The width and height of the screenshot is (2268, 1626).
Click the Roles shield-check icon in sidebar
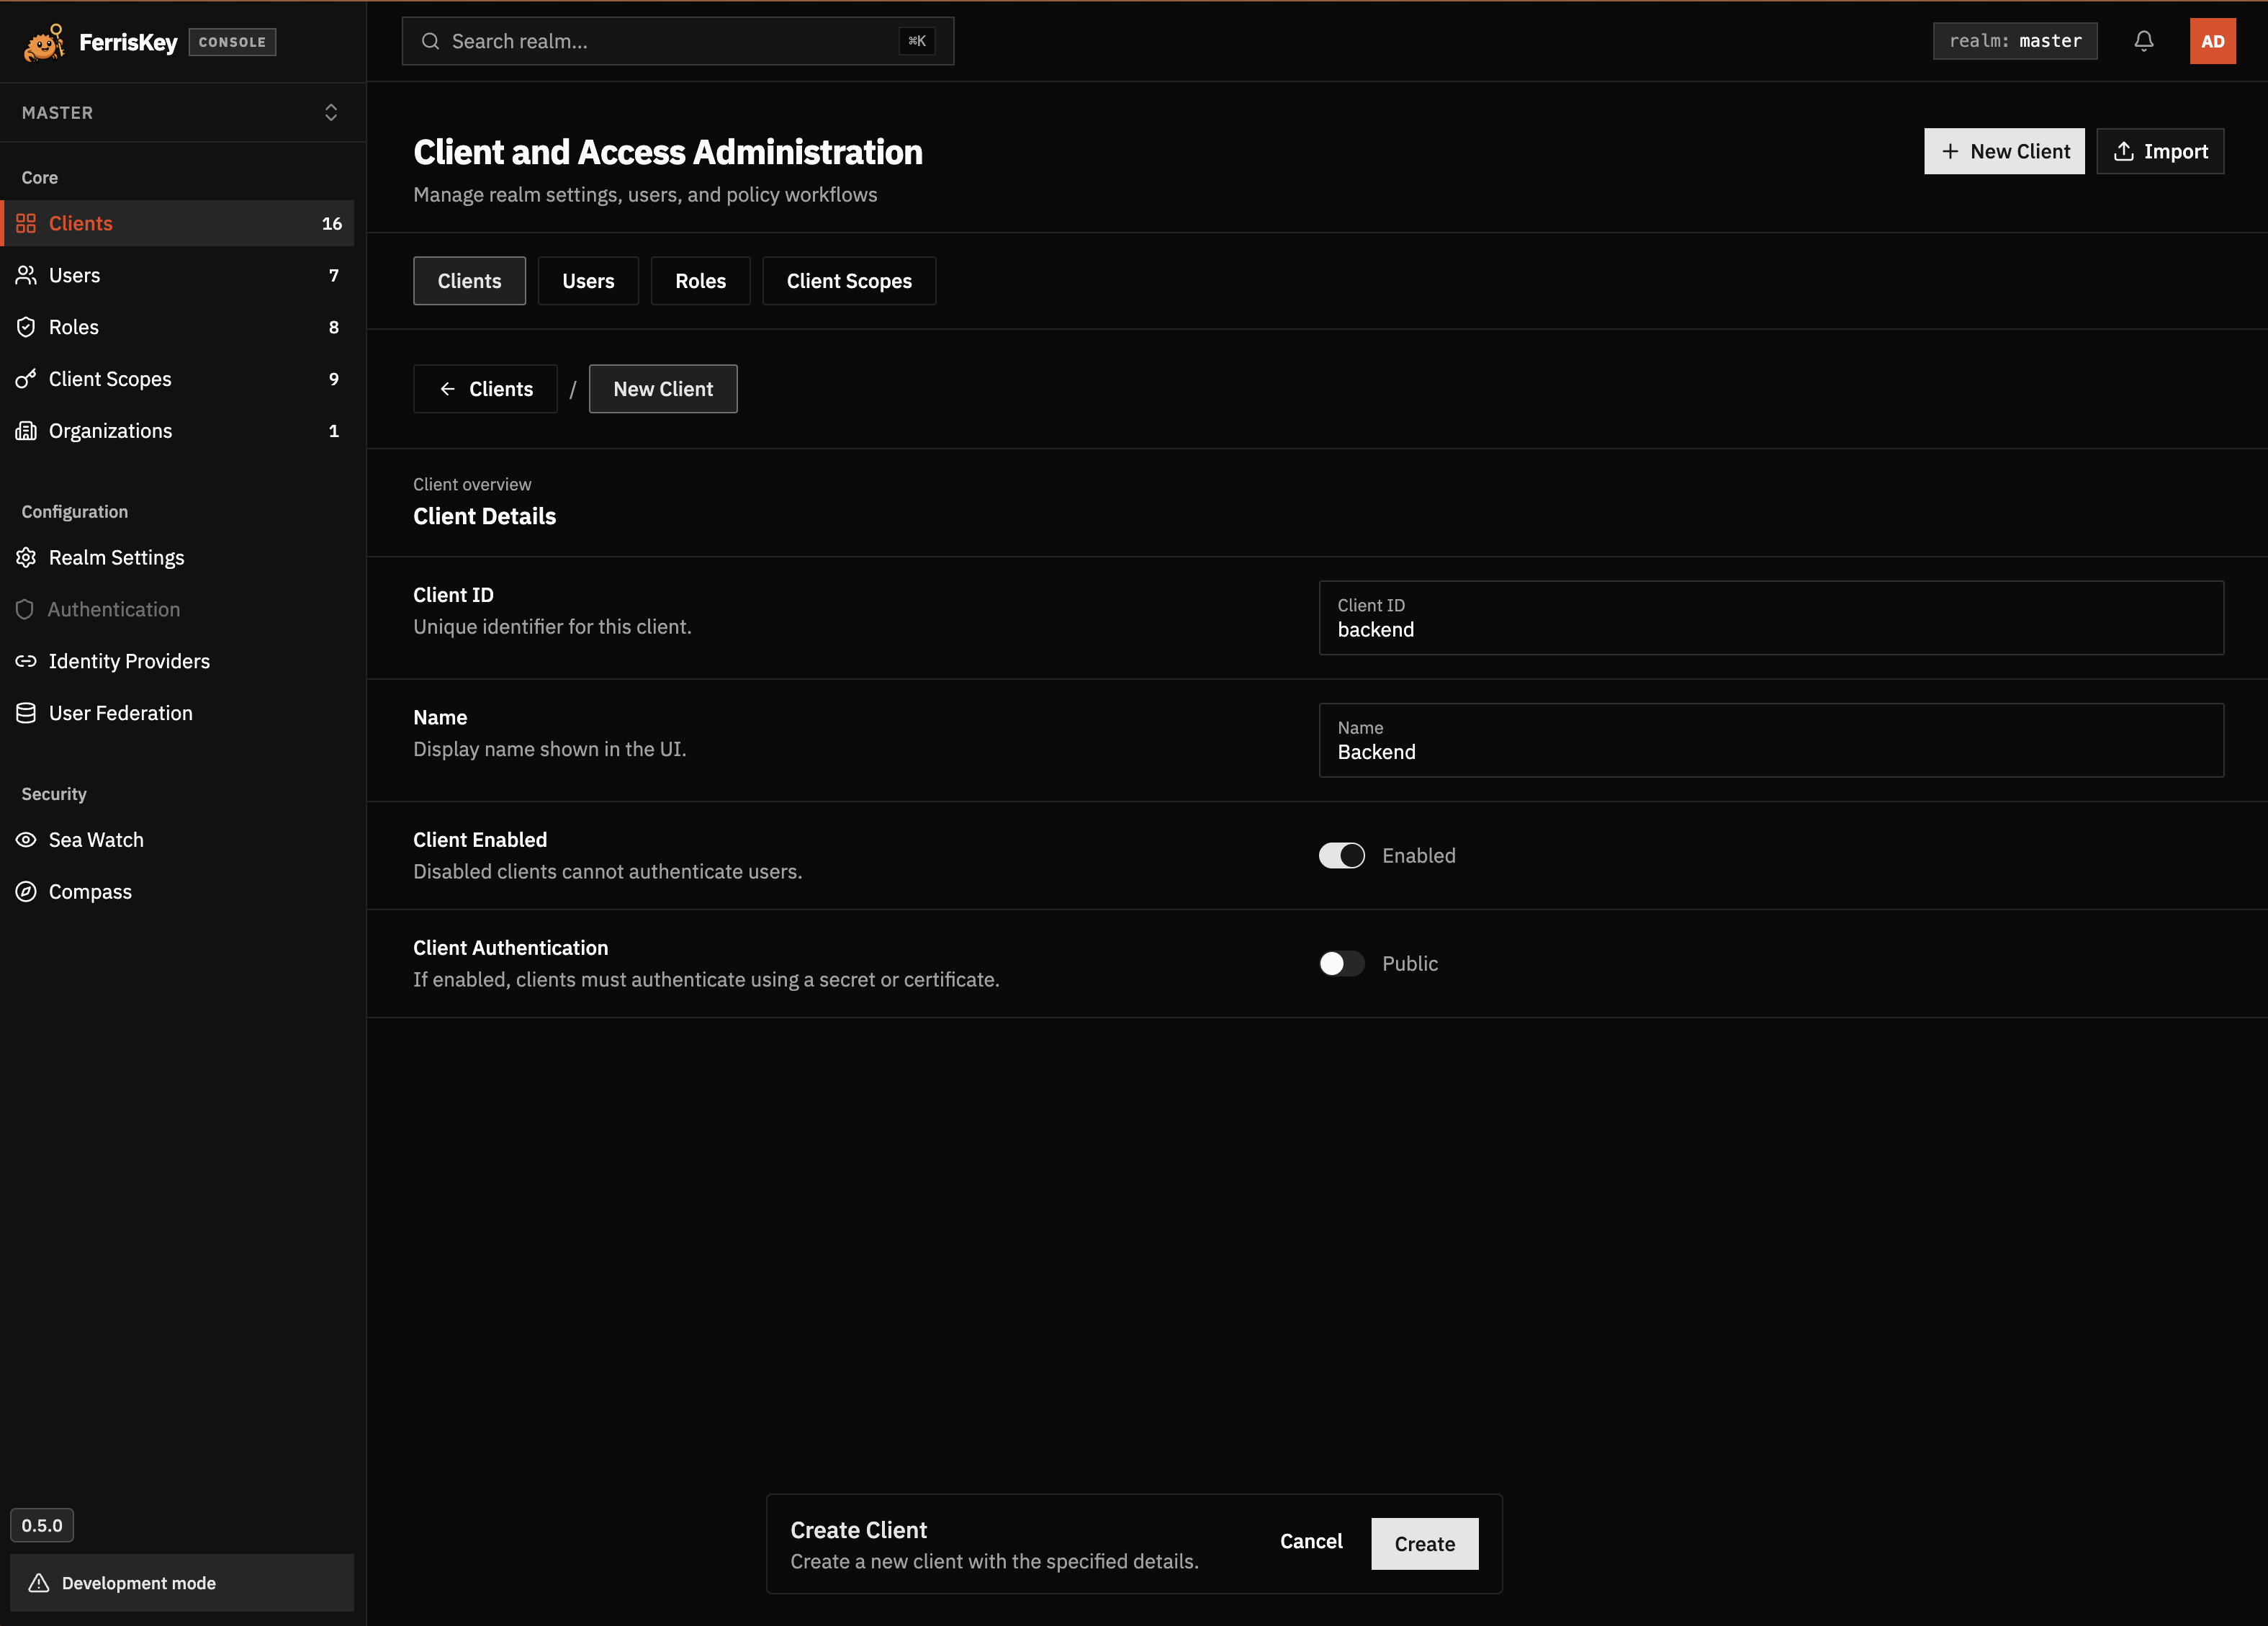[x=26, y=327]
